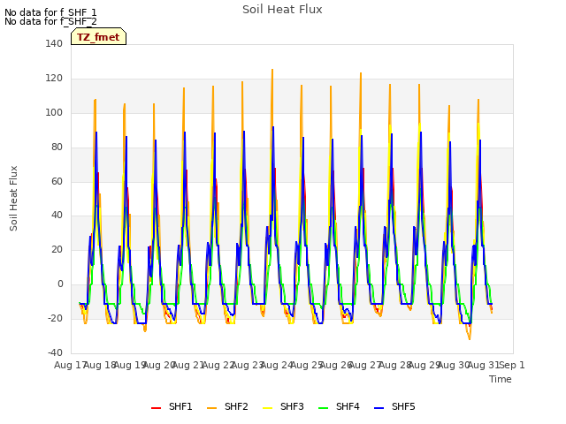Click the 'No data for f_SHF_2' message
The height and width of the screenshot is (424, 566).
point(50,21)
